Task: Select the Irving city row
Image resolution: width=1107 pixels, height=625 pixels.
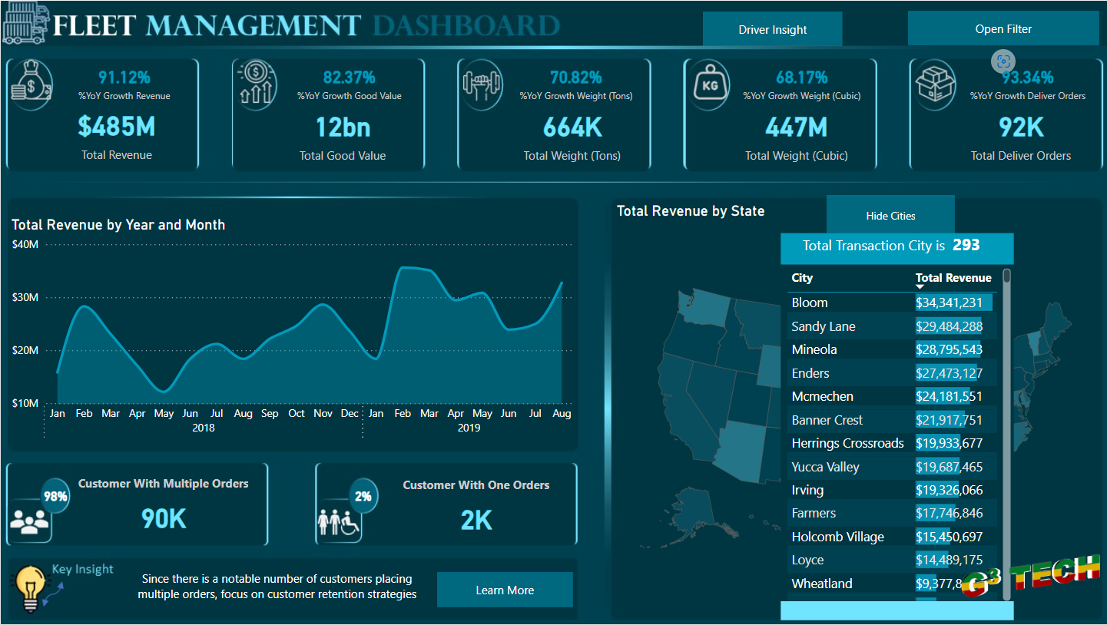Action: coord(892,490)
